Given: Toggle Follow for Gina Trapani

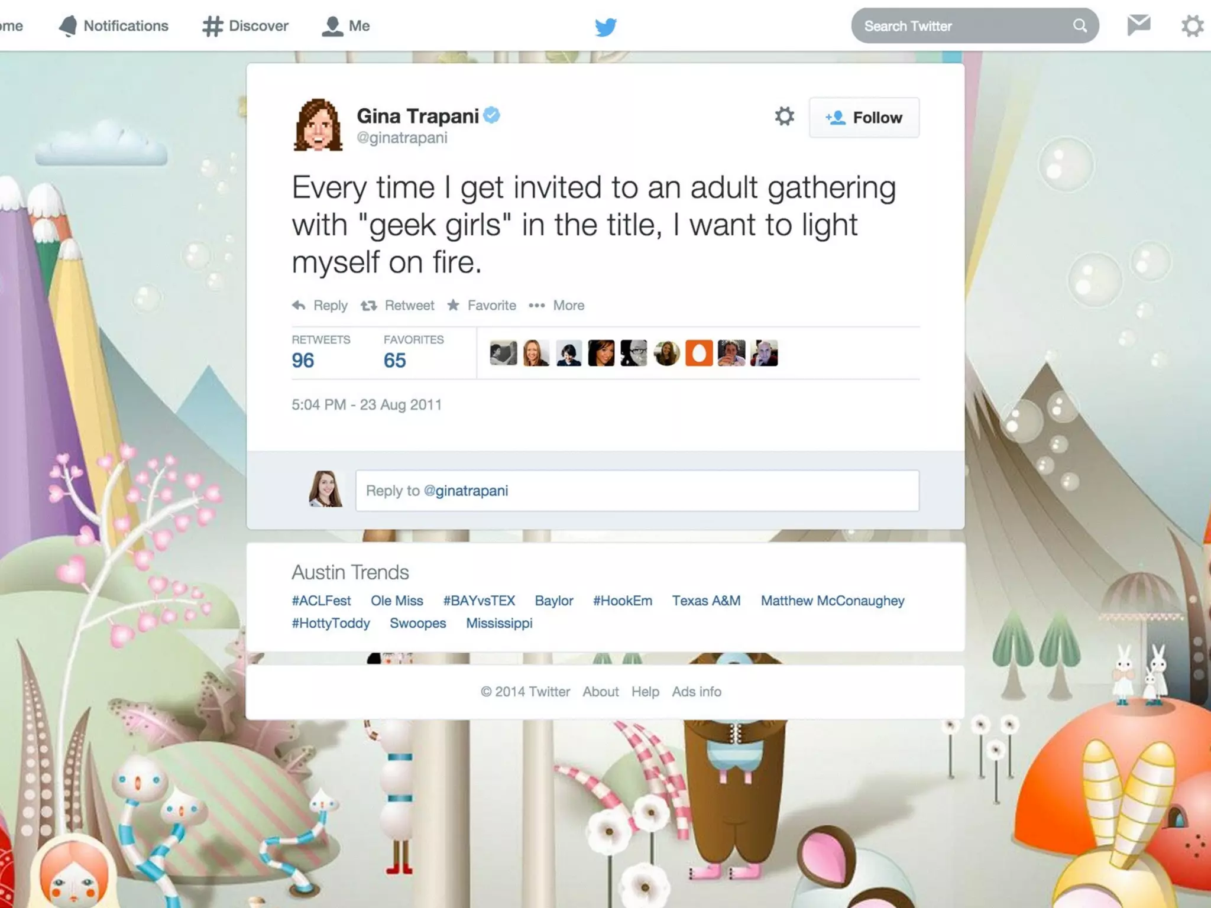Looking at the screenshot, I should pyautogui.click(x=863, y=118).
